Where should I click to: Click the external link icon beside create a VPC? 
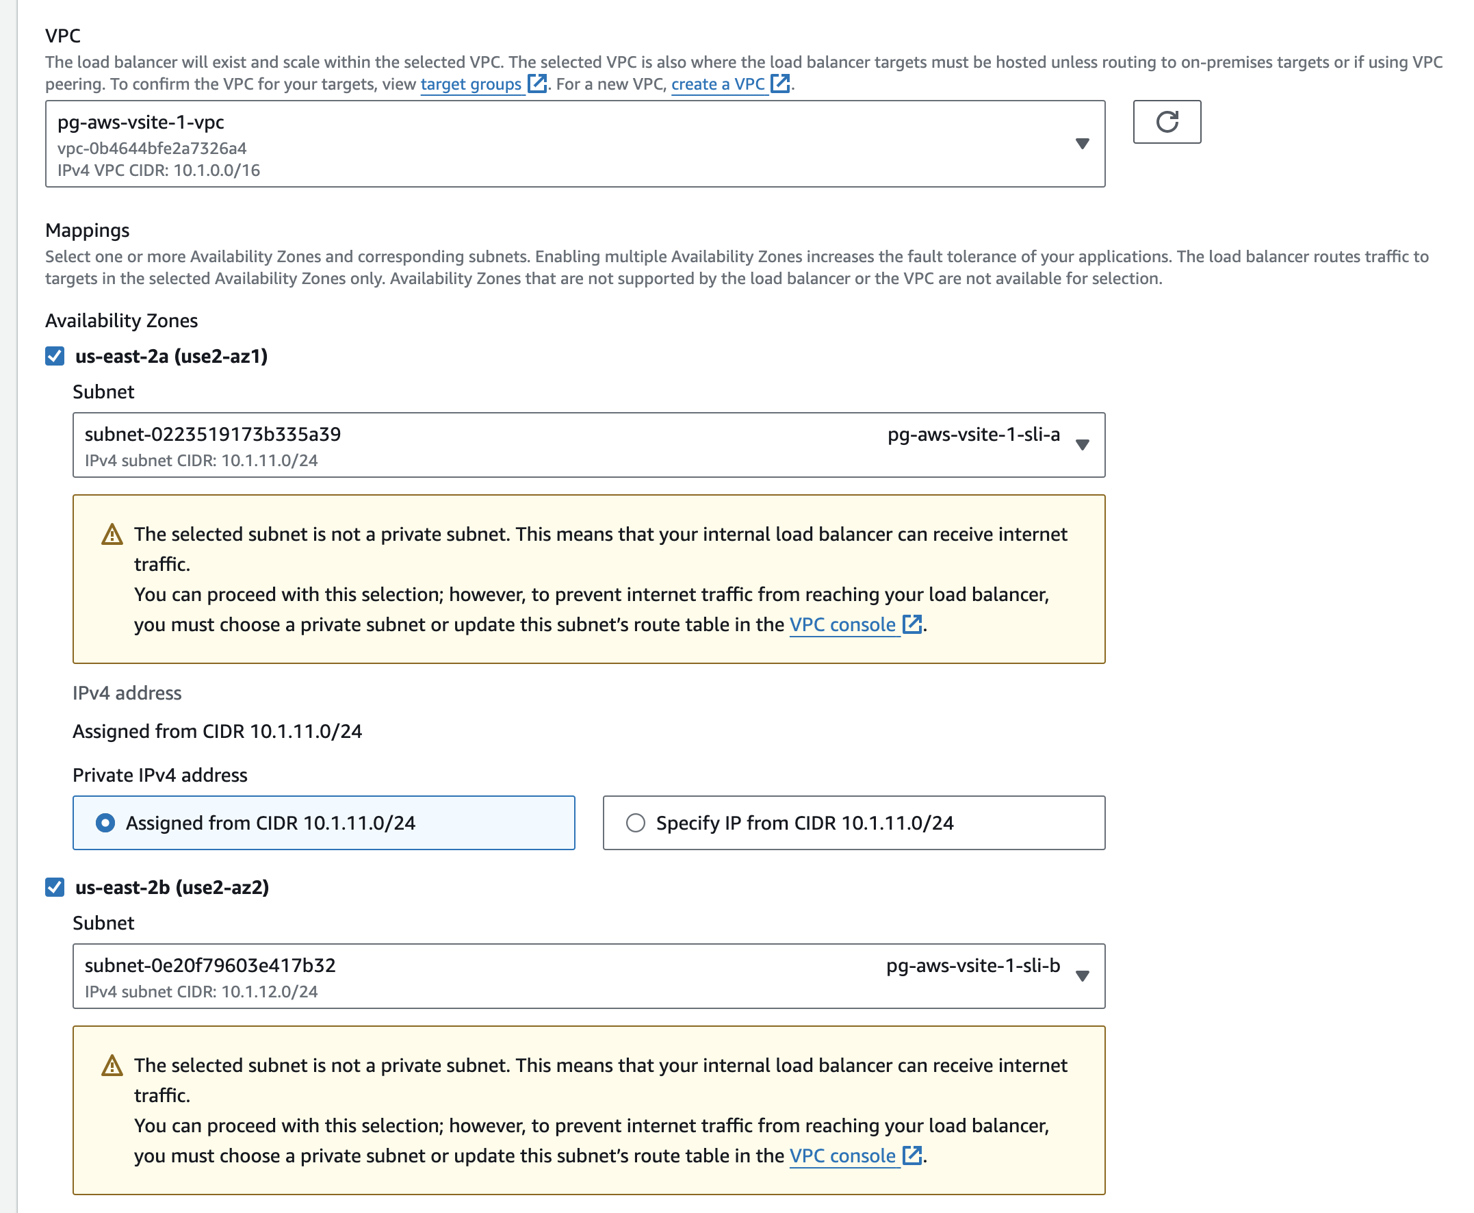(x=780, y=84)
